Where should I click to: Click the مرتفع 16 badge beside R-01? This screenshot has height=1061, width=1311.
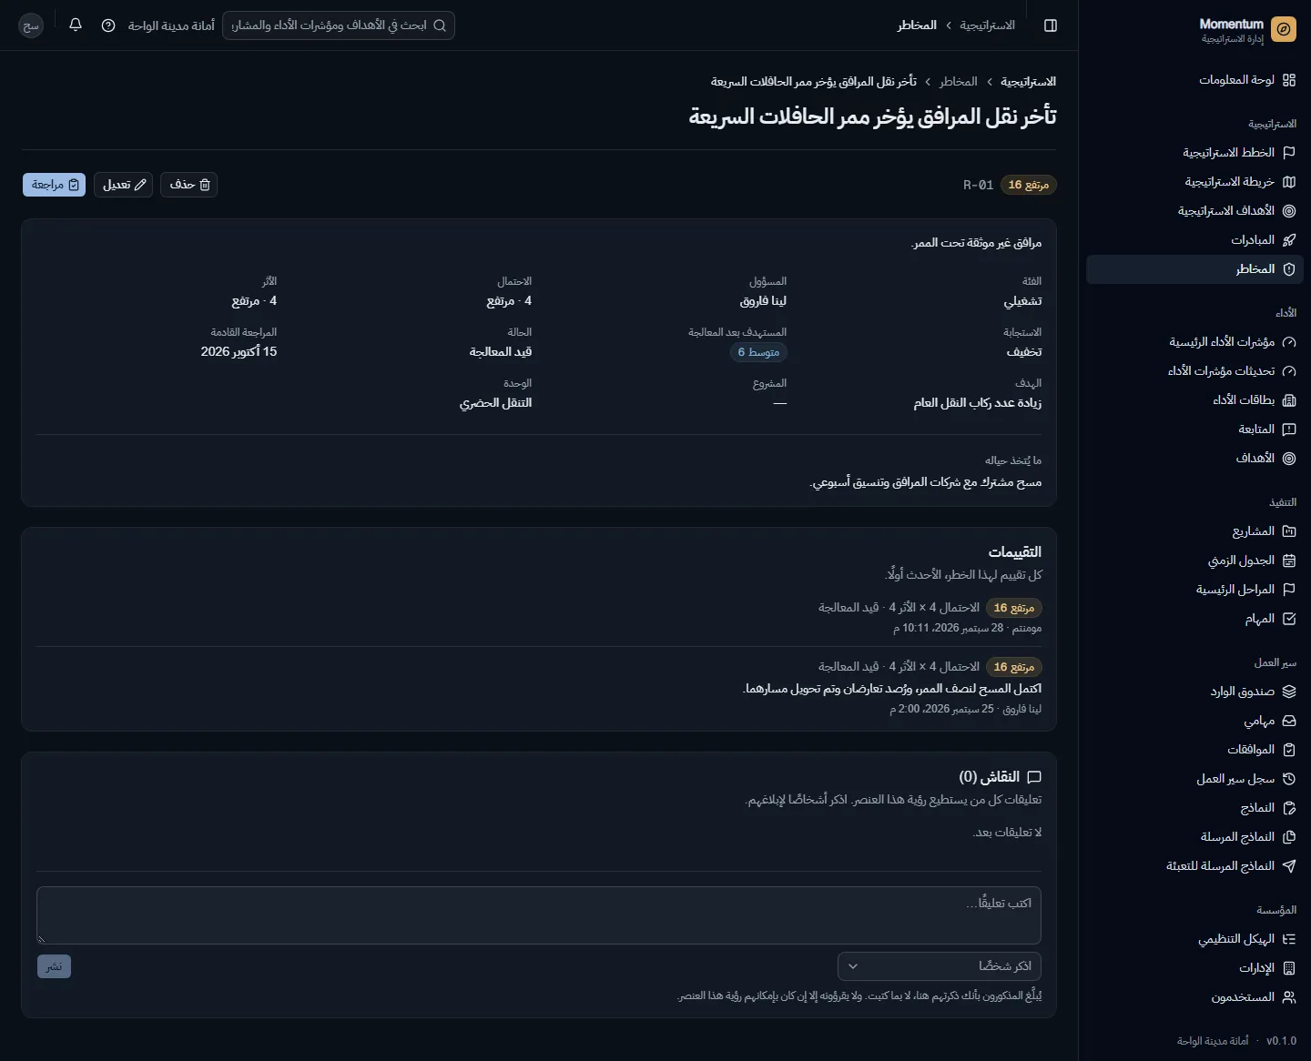[1029, 185]
